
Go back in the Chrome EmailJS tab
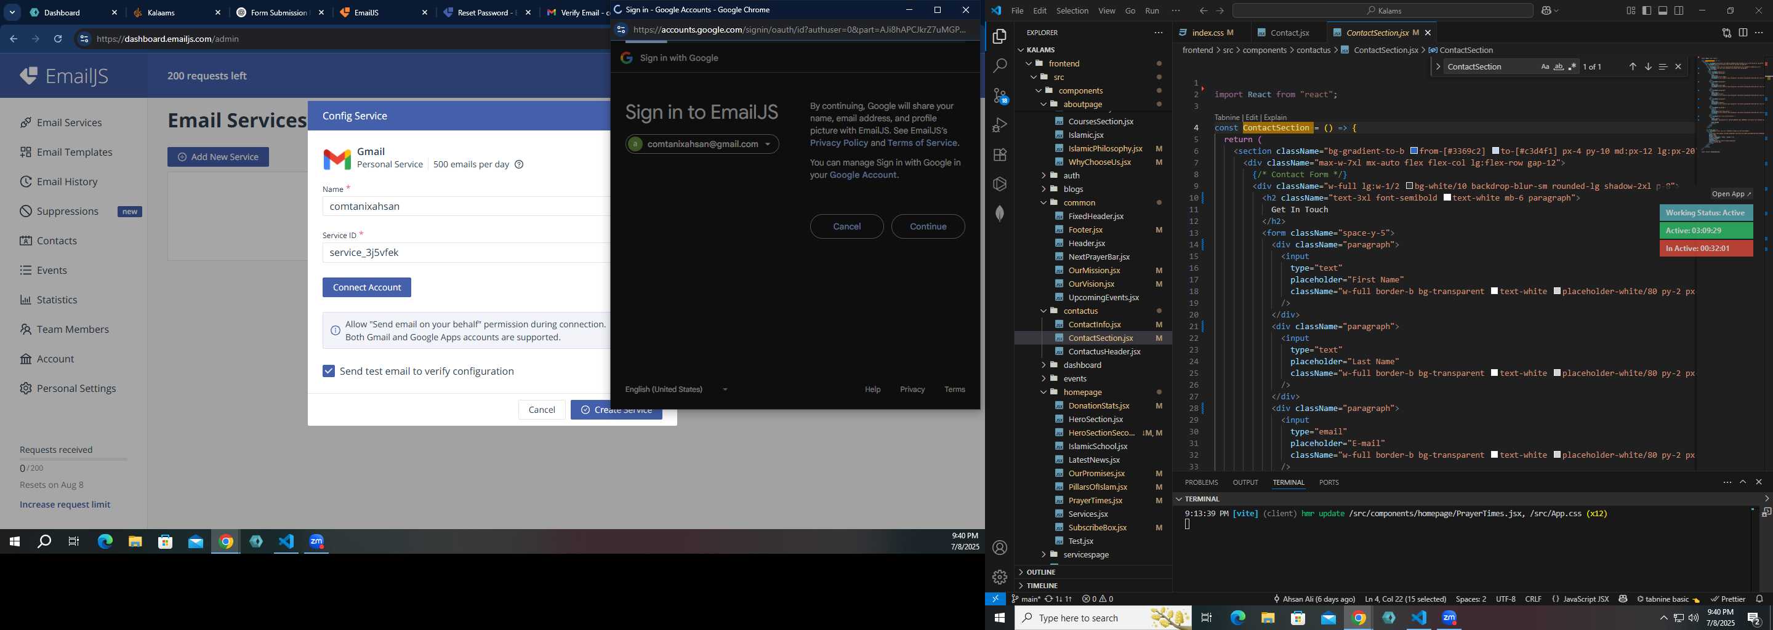[14, 39]
